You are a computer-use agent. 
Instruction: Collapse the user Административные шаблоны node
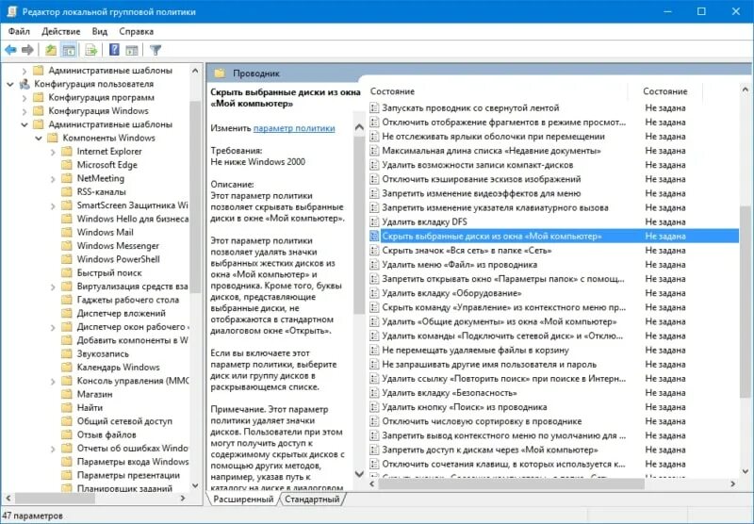25,124
